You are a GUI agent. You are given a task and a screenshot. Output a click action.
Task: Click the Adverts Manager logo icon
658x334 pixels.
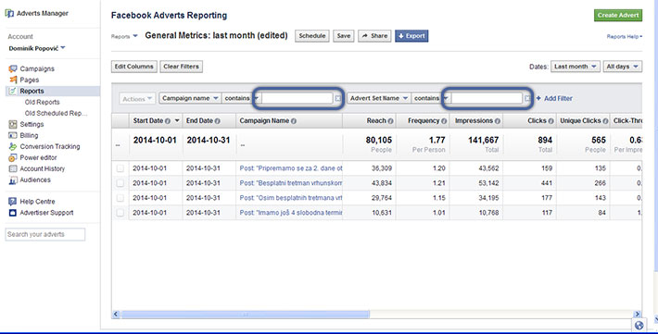[x=9, y=13]
